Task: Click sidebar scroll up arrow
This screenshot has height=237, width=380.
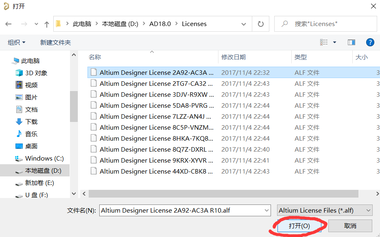Action: pos(74,55)
